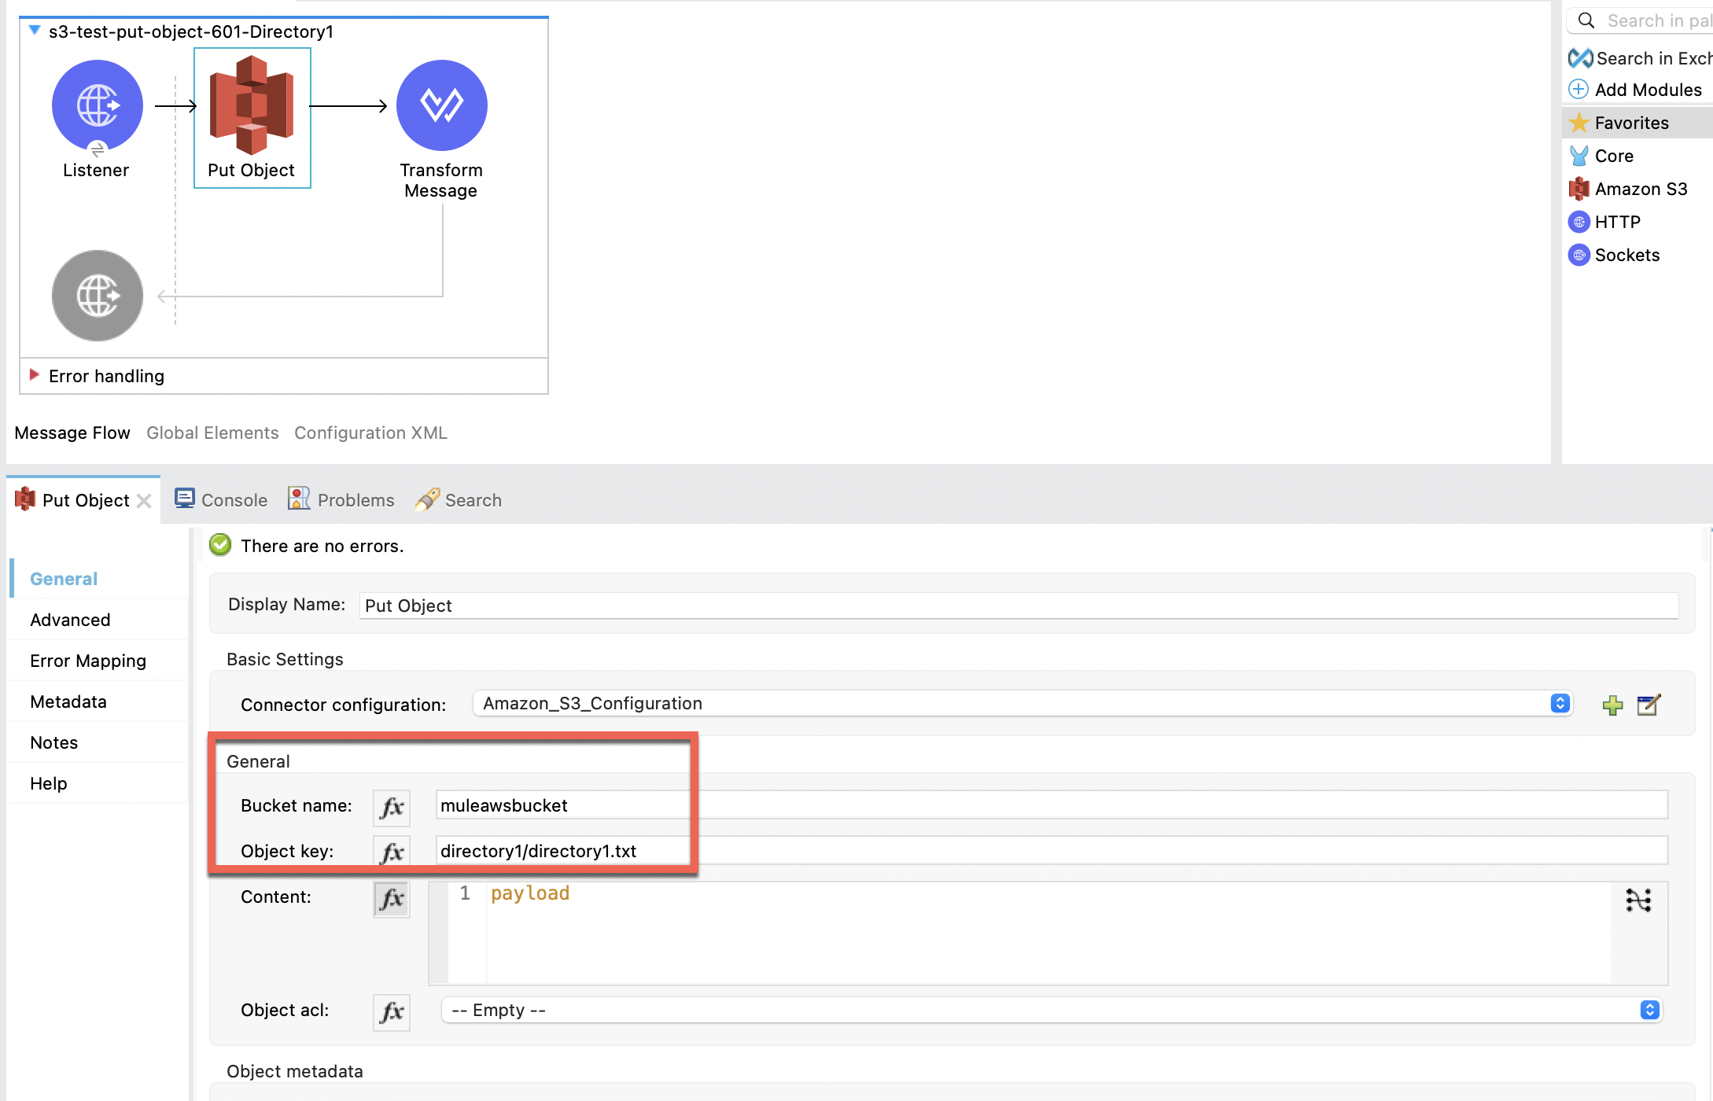
Task: Select the Listener component in flow
Action: [x=97, y=105]
